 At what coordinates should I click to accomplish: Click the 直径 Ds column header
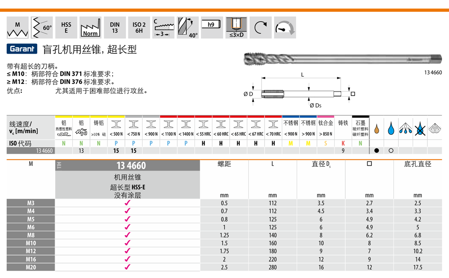click(321, 164)
